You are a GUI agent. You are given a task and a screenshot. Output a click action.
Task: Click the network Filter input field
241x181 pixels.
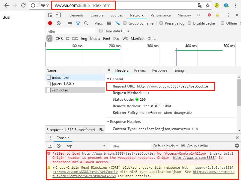tap(71, 31)
